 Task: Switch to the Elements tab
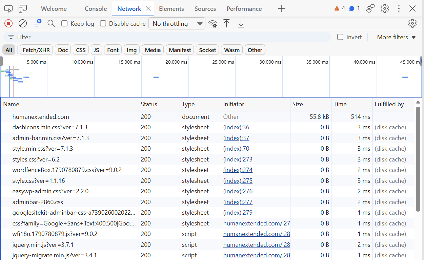click(171, 9)
